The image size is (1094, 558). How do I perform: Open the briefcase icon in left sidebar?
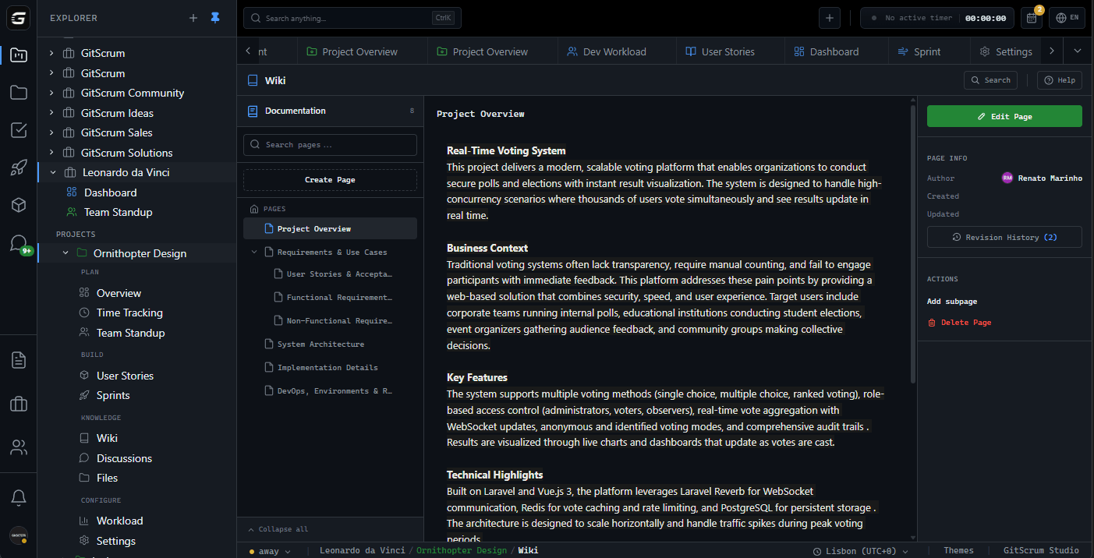(19, 404)
